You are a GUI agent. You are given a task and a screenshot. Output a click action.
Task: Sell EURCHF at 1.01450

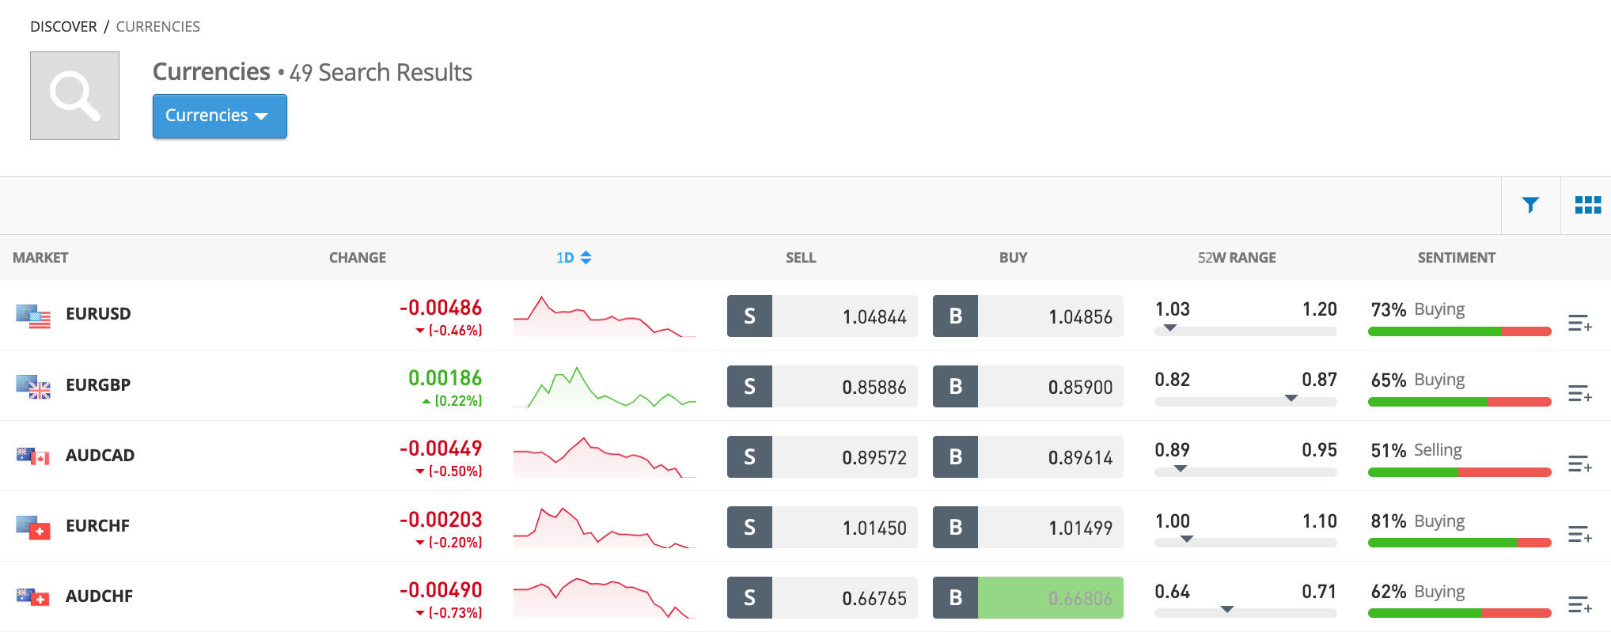822,528
